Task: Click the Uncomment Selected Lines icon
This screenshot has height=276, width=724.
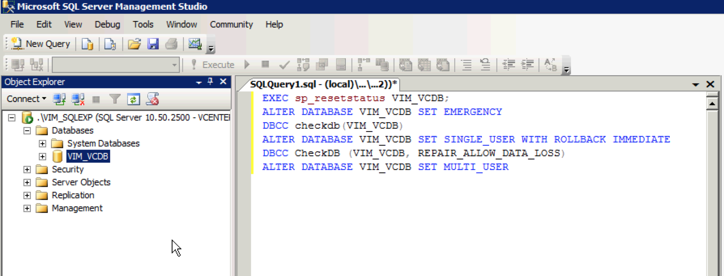Action: point(485,65)
